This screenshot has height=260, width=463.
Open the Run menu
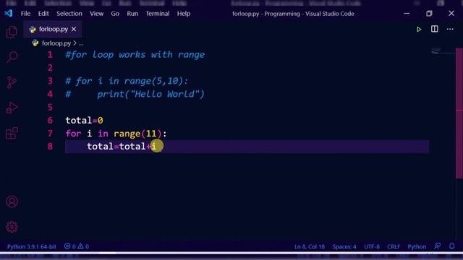[x=132, y=14]
